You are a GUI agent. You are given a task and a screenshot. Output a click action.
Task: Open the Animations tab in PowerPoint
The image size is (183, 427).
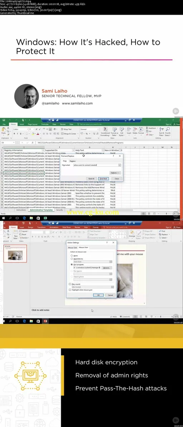tap(54, 227)
